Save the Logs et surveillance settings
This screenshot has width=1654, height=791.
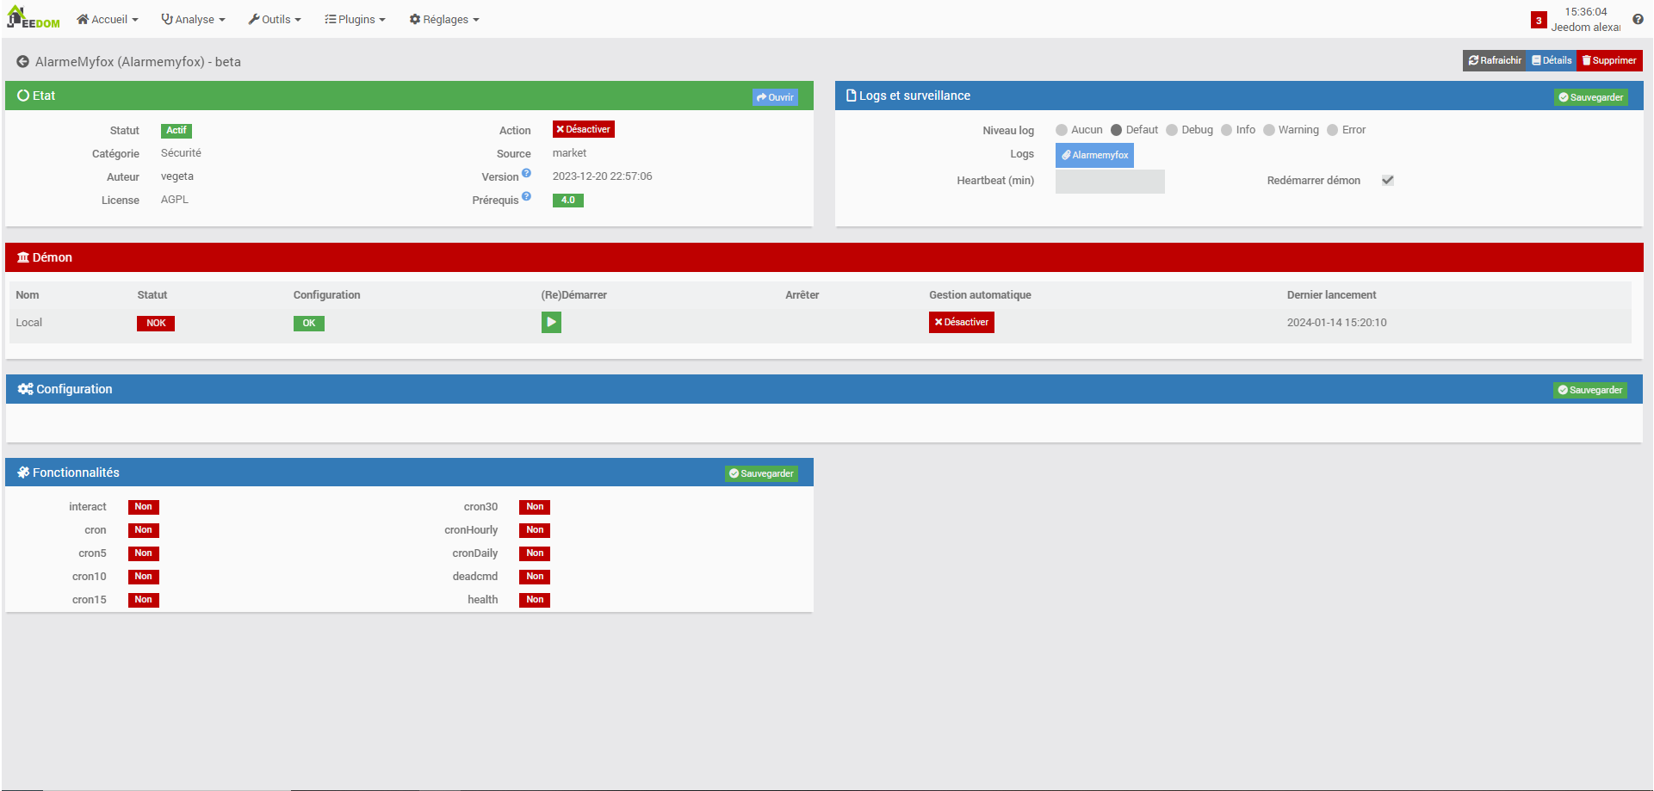pos(1591,97)
